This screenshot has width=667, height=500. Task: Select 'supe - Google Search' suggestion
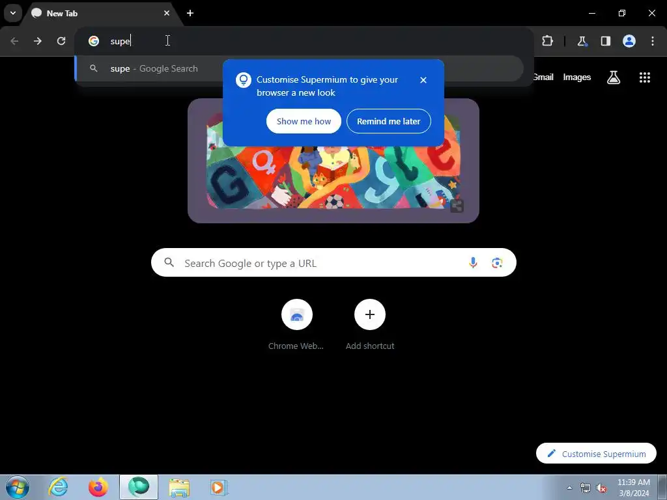(x=299, y=68)
